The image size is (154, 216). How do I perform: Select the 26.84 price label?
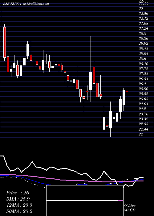[x=144, y=79]
